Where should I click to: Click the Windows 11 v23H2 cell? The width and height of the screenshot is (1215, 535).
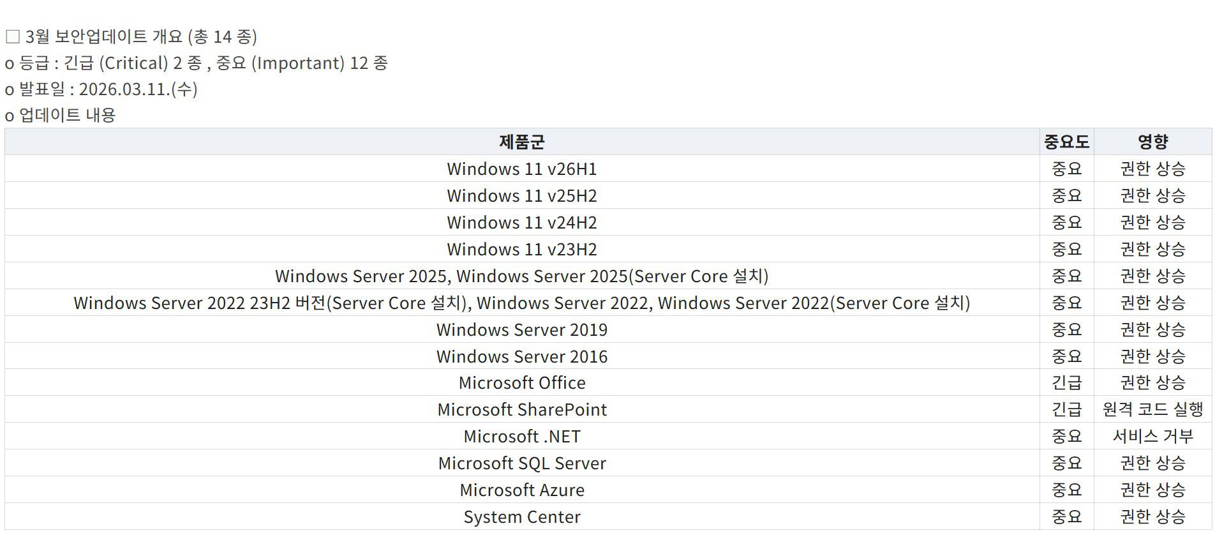[521, 250]
